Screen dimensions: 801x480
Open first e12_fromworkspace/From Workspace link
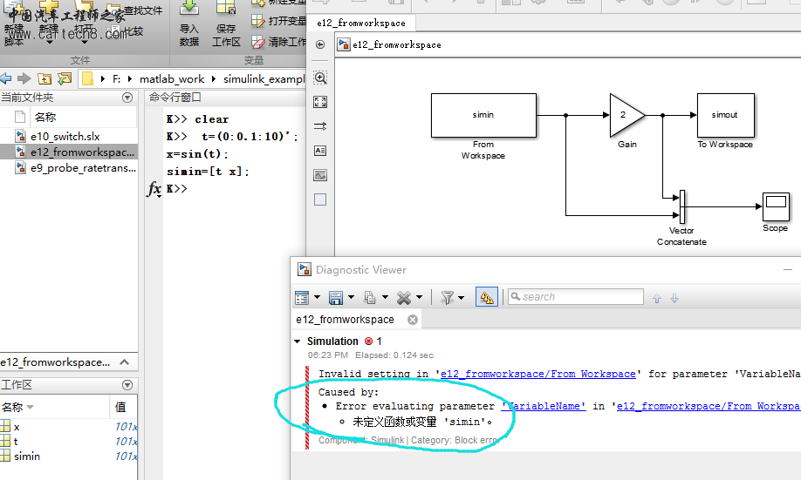tap(537, 374)
